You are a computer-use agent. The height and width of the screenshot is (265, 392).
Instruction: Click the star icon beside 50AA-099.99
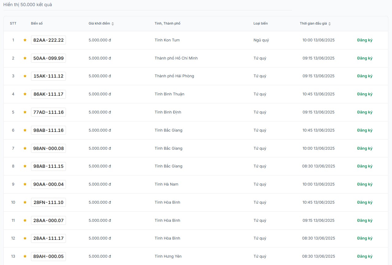pos(25,58)
